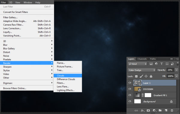Lock transparent pixels icon
This screenshot has width=180, height=114.
tap(136, 76)
